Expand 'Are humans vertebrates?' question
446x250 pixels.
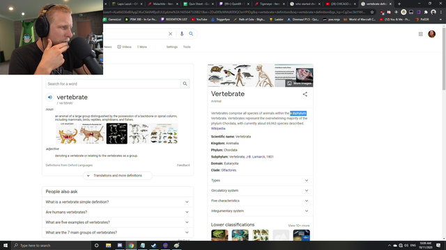click(118, 212)
